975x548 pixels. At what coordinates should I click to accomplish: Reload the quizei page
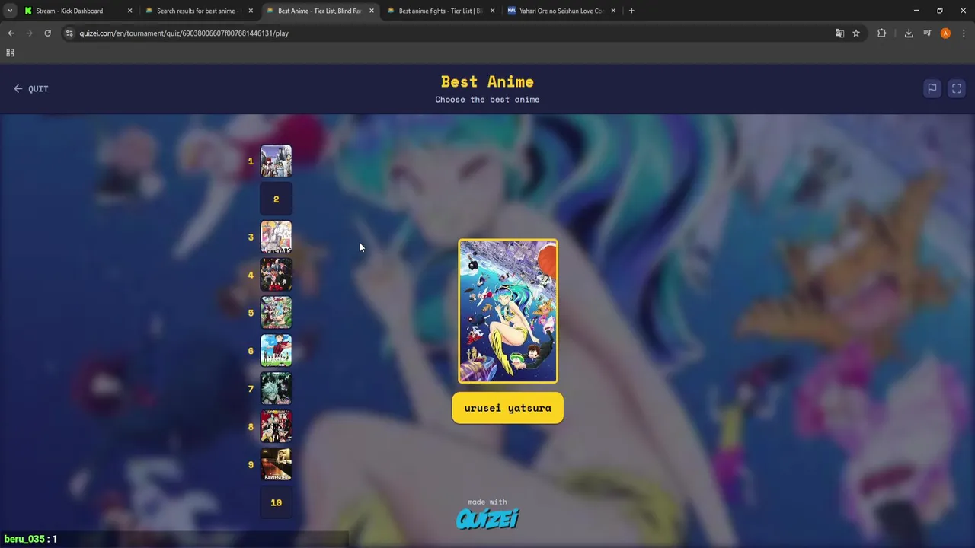47,33
